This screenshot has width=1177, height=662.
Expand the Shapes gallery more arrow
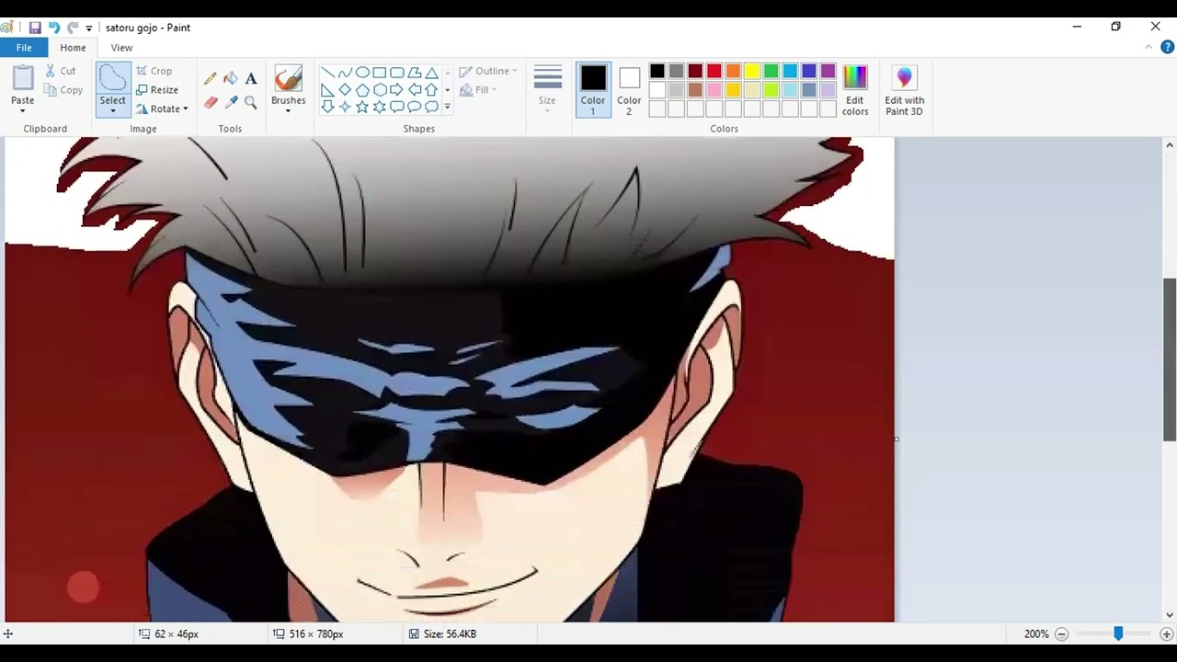[x=448, y=107]
